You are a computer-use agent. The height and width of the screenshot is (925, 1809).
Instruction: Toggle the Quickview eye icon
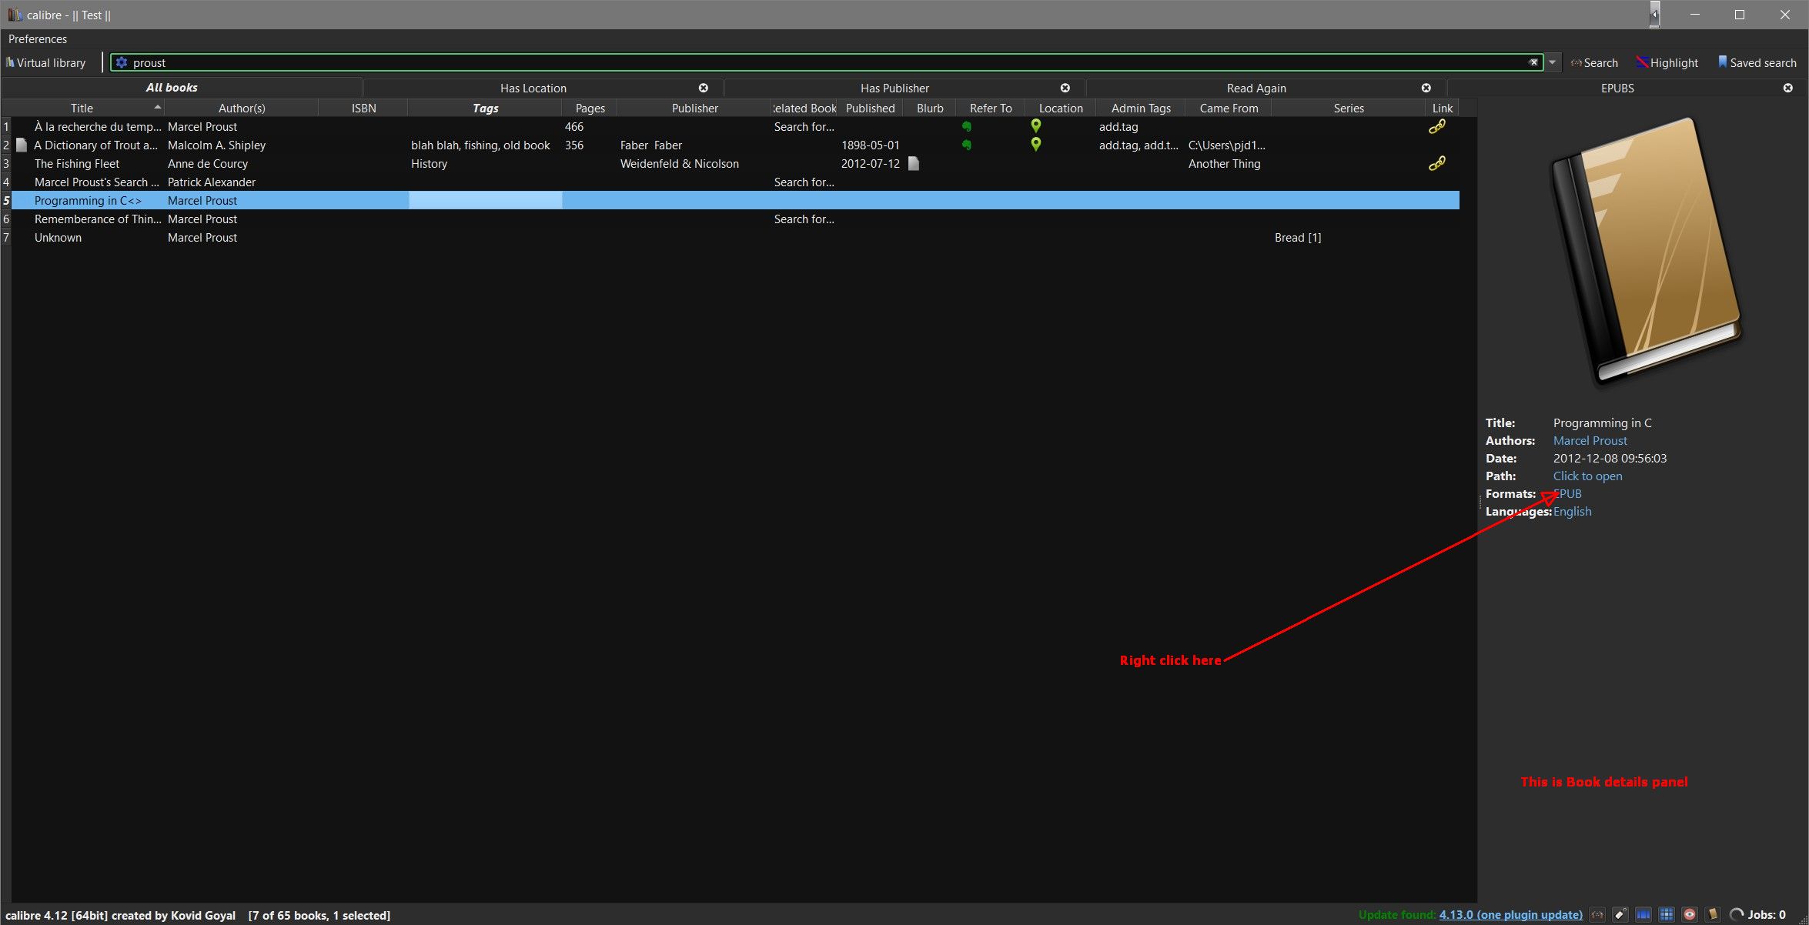tap(1690, 914)
